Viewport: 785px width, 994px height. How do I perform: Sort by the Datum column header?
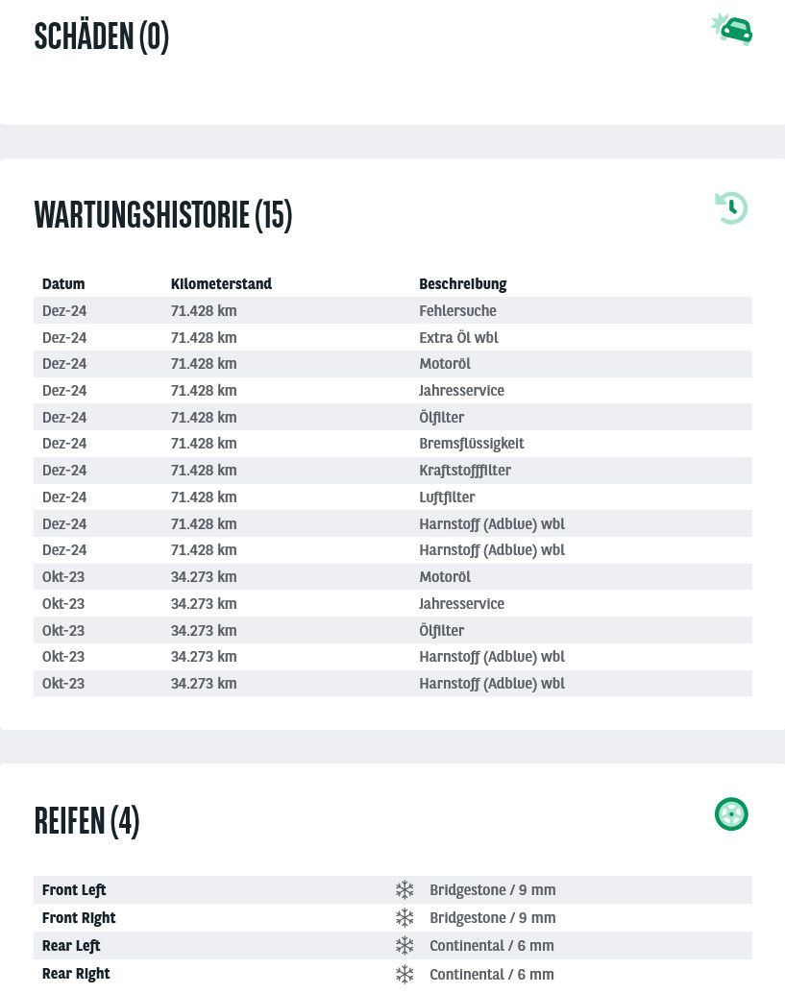(63, 284)
